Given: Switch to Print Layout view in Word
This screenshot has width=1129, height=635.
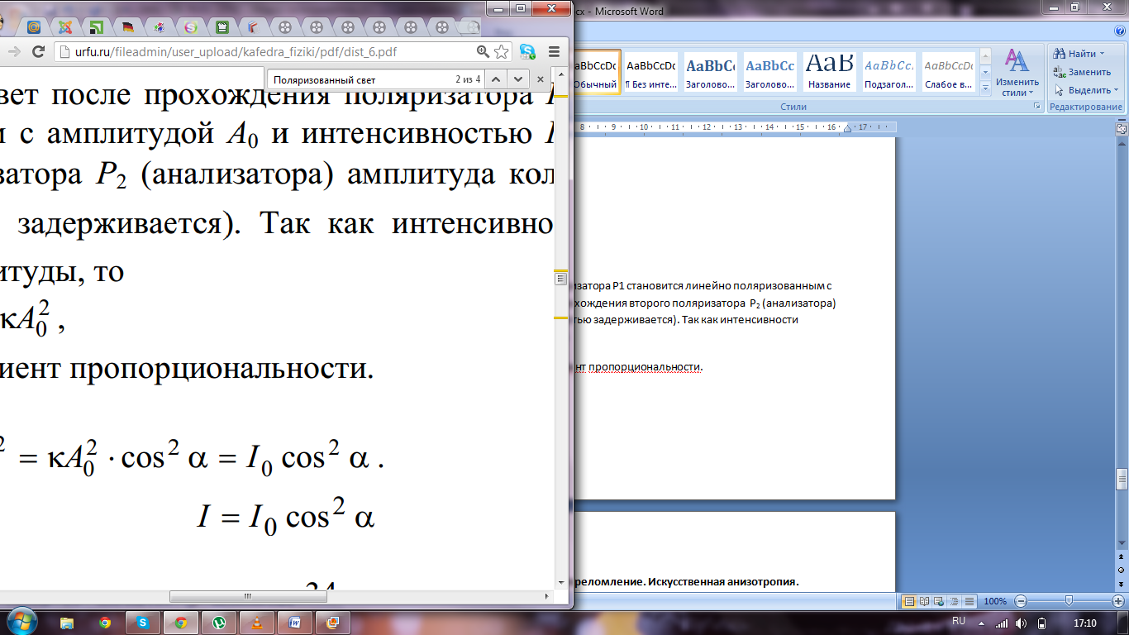Looking at the screenshot, I should click(909, 601).
